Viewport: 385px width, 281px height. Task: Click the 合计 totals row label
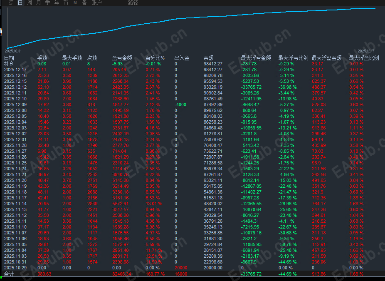[9, 274]
